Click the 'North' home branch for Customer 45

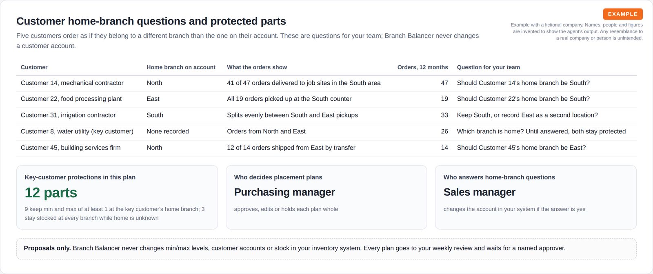(x=154, y=148)
